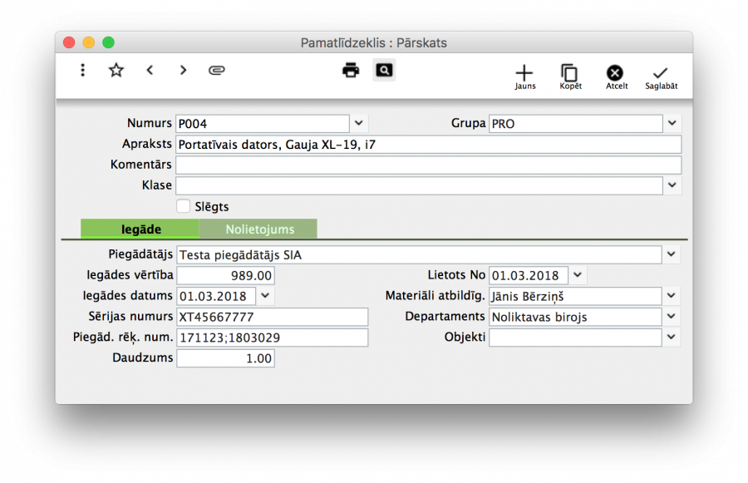Expand the Grupa dropdown

[672, 124]
